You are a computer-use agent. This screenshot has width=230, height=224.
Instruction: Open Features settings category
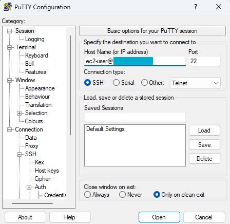coord(35,72)
